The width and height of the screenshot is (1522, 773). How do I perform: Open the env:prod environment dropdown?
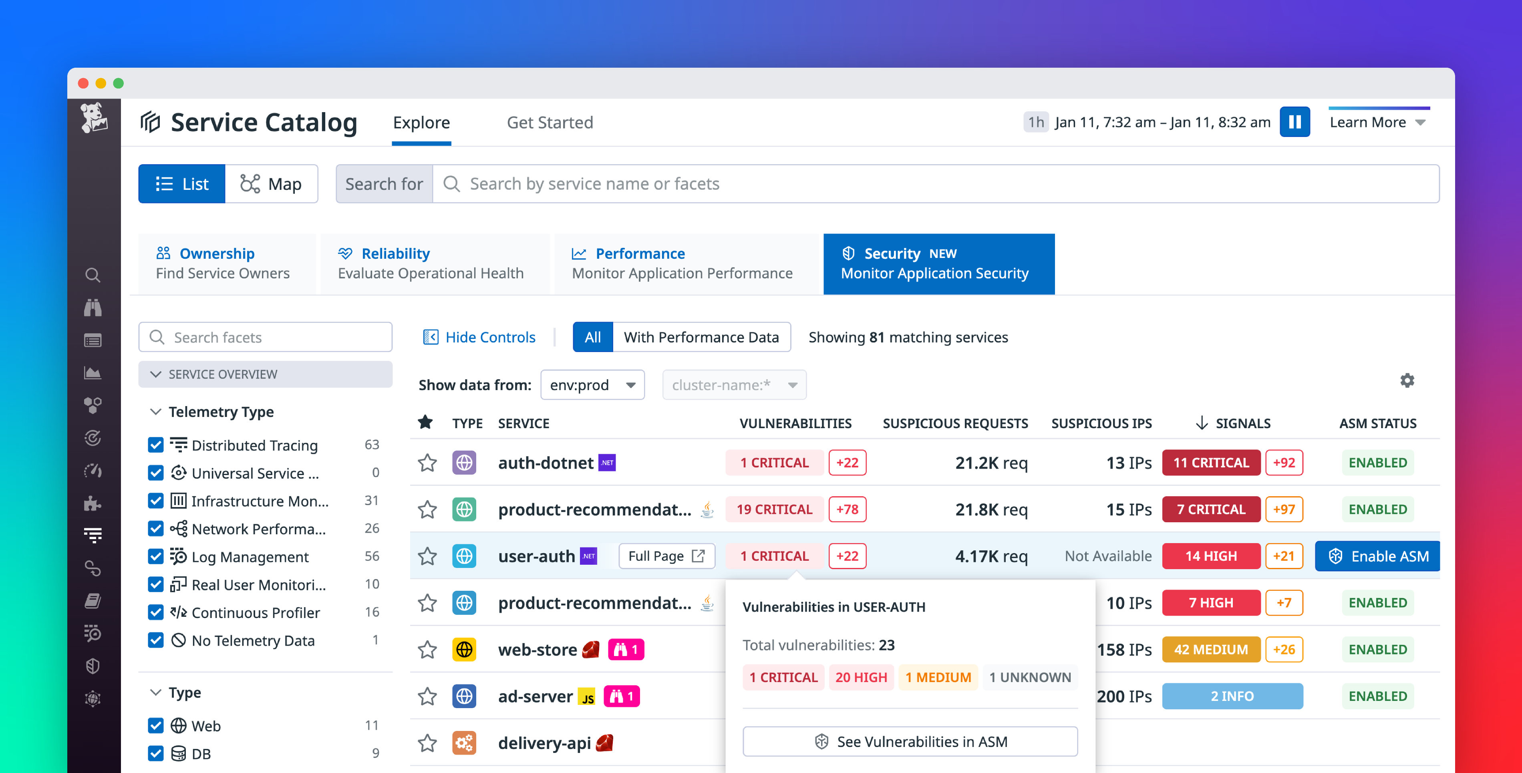[x=592, y=385]
